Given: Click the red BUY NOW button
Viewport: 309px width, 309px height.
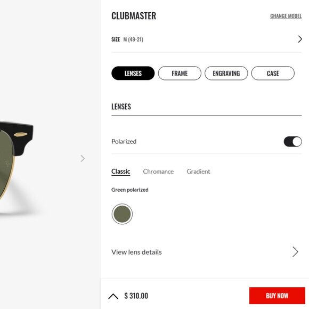Looking at the screenshot, I should pyautogui.click(x=277, y=296).
